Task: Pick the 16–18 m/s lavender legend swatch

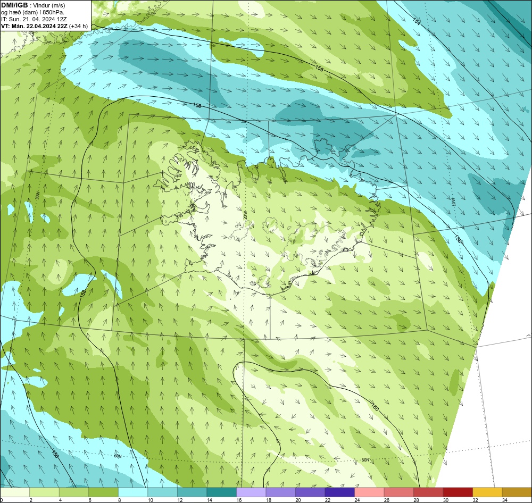Action: pos(251,492)
